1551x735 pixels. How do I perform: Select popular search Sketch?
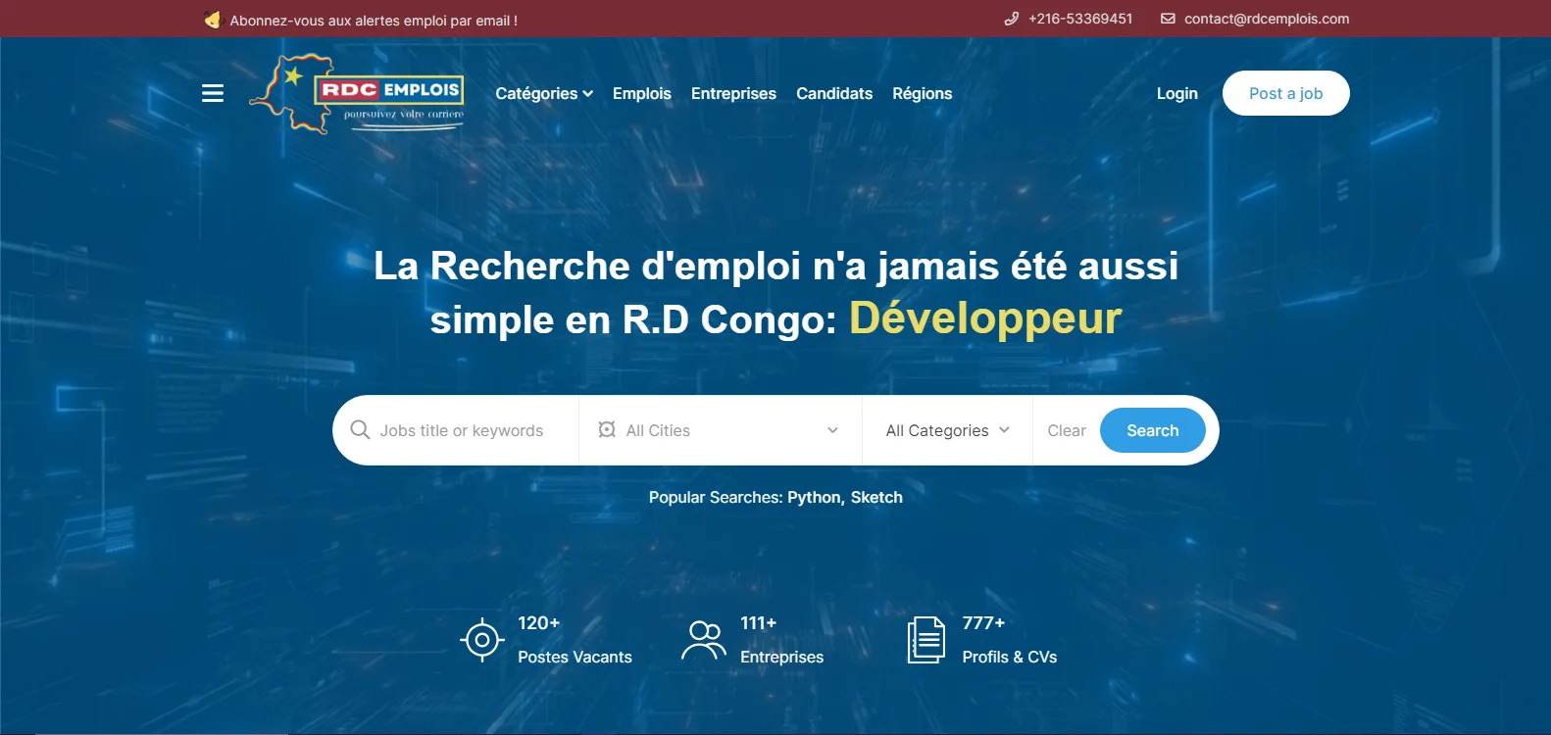[x=876, y=497]
